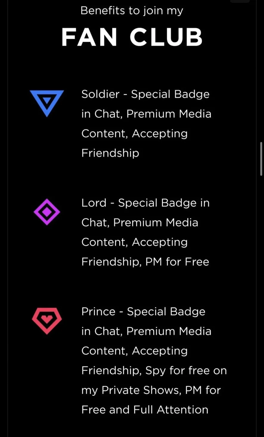Click the 'Free and Full Attention' line

(x=145, y=410)
